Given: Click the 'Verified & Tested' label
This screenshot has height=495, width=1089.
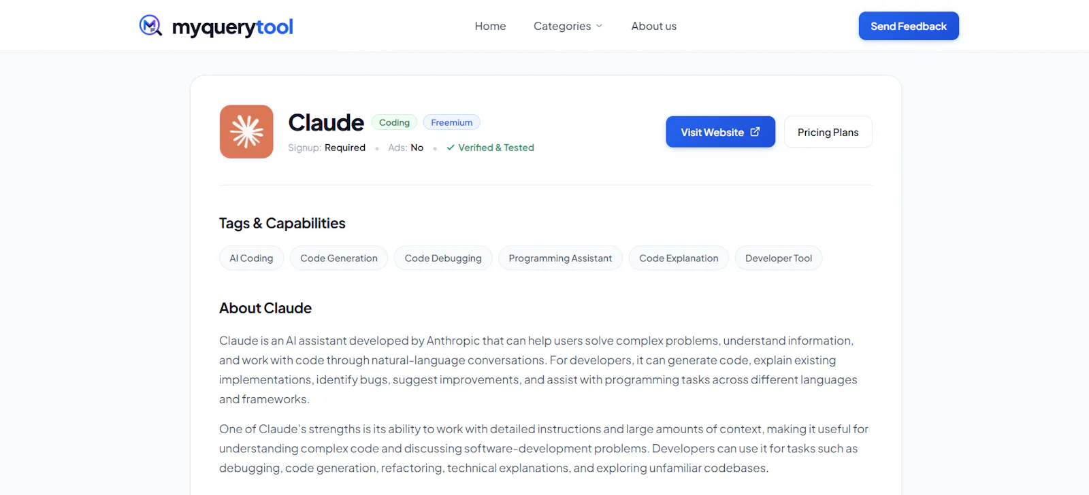Looking at the screenshot, I should click(x=496, y=148).
